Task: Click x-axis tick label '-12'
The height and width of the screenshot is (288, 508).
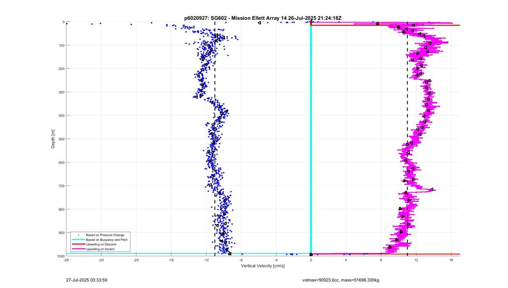Action: (x=206, y=260)
